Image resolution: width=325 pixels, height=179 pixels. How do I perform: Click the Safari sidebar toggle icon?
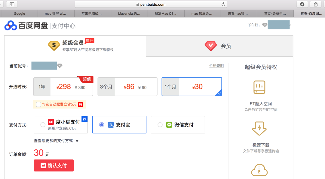pyautogui.click(x=12, y=4)
